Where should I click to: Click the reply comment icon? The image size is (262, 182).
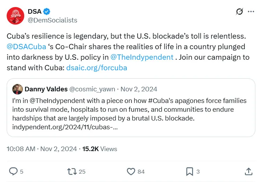[13, 171]
